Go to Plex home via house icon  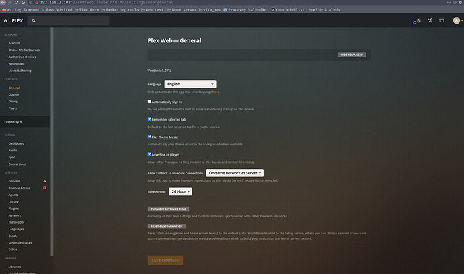5,21
